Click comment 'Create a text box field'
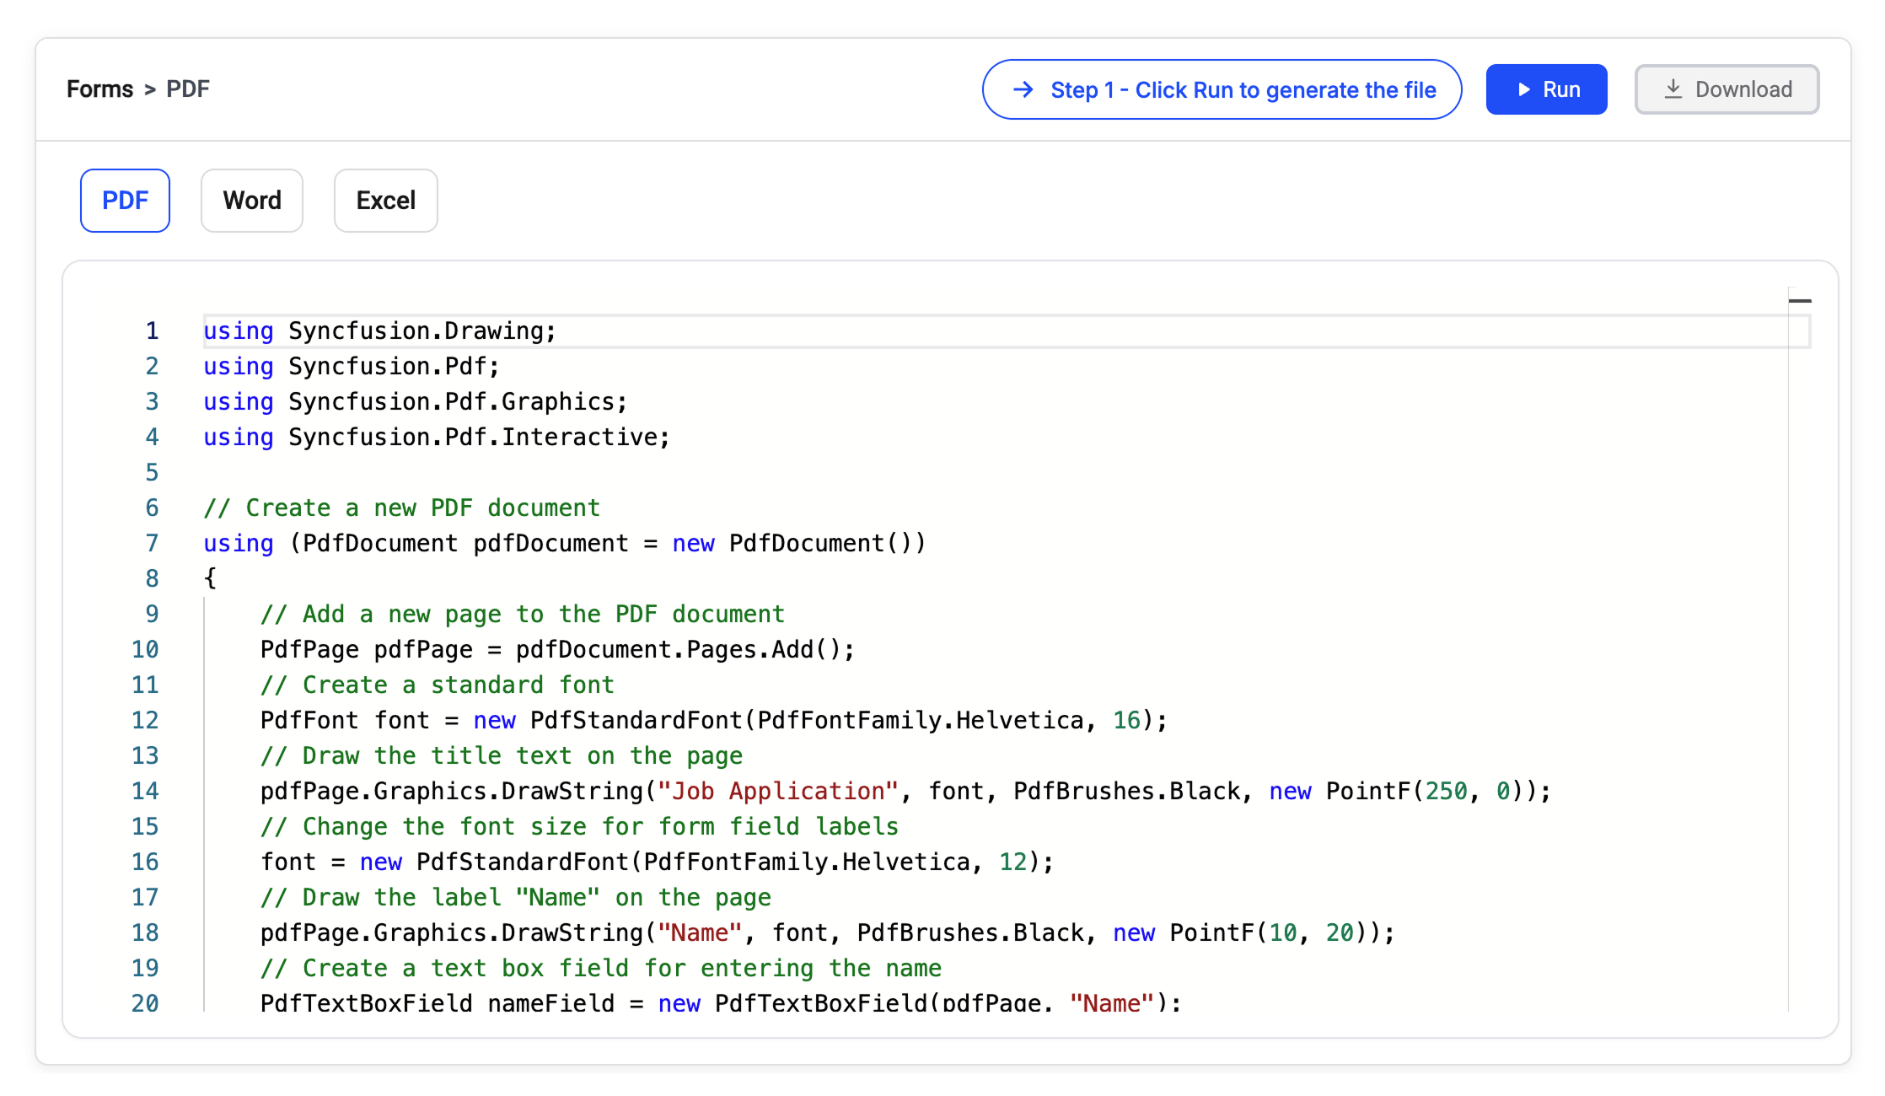This screenshot has width=1885, height=1096. [600, 968]
